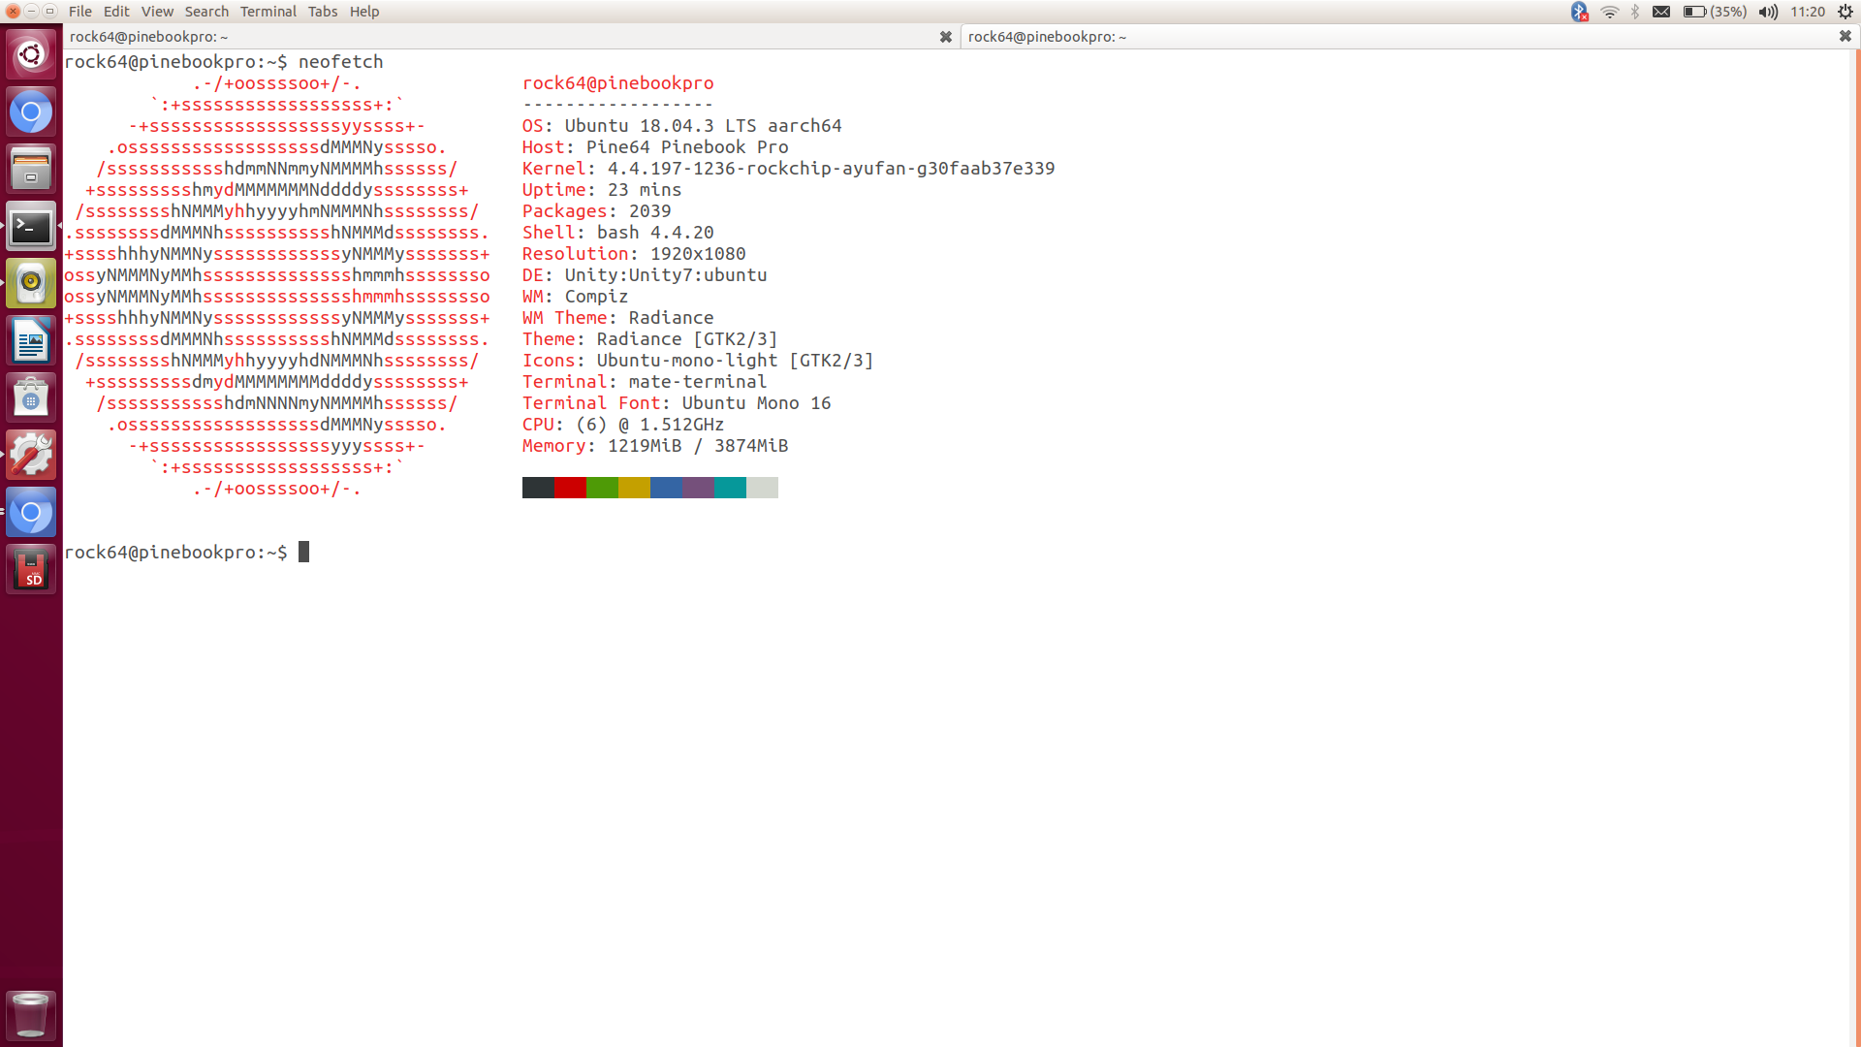Screen dimensions: 1861x1047
Task: Close the first terminal tab
Action: click(x=945, y=37)
